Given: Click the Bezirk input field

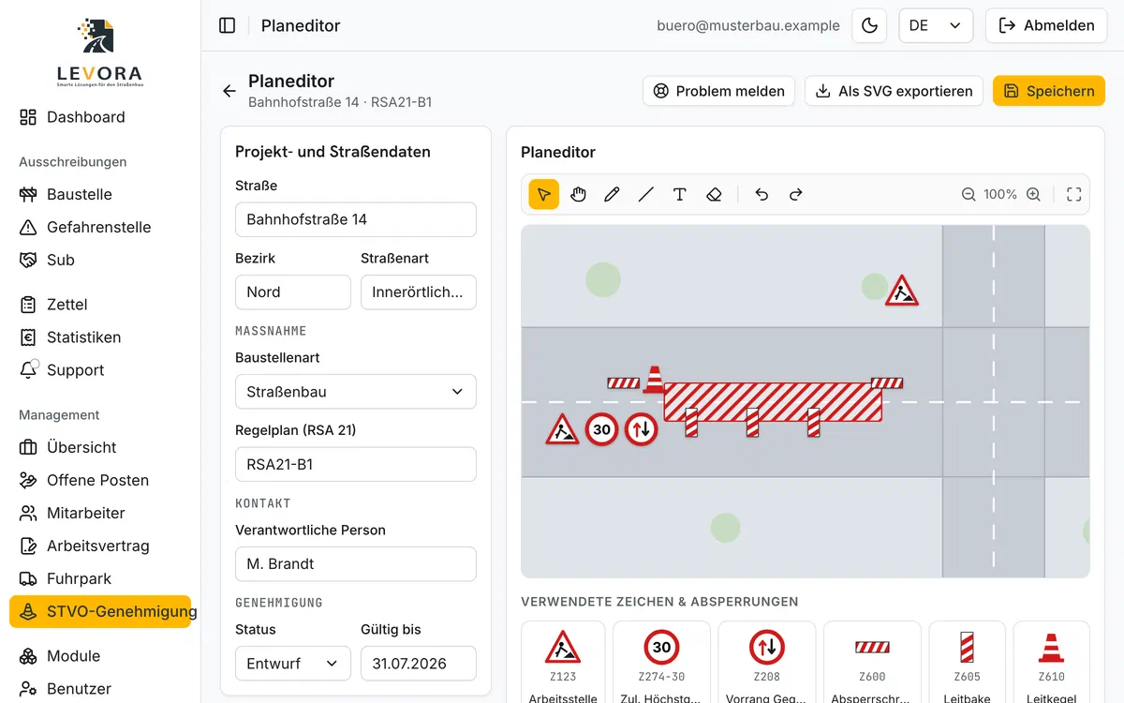Looking at the screenshot, I should 293,292.
